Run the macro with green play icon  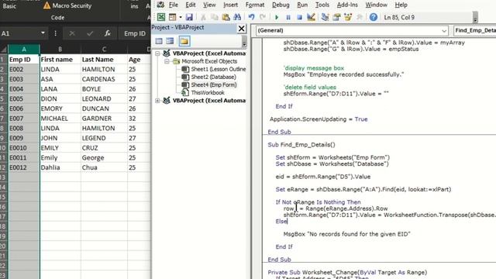277,17
